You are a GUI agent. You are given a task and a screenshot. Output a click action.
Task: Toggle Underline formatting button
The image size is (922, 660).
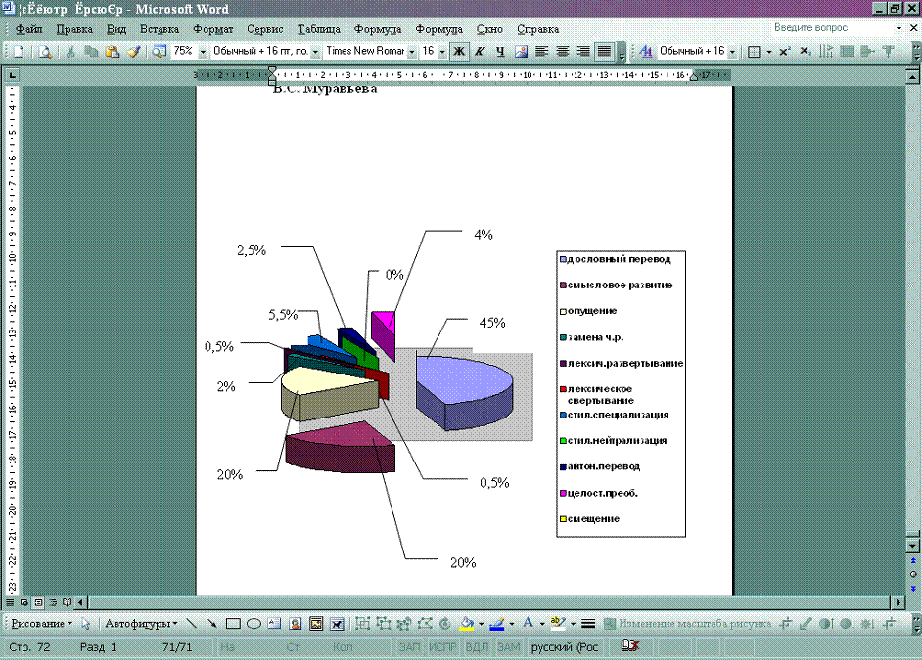500,51
